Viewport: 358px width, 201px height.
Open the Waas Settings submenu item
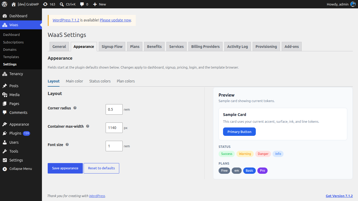[21, 64]
